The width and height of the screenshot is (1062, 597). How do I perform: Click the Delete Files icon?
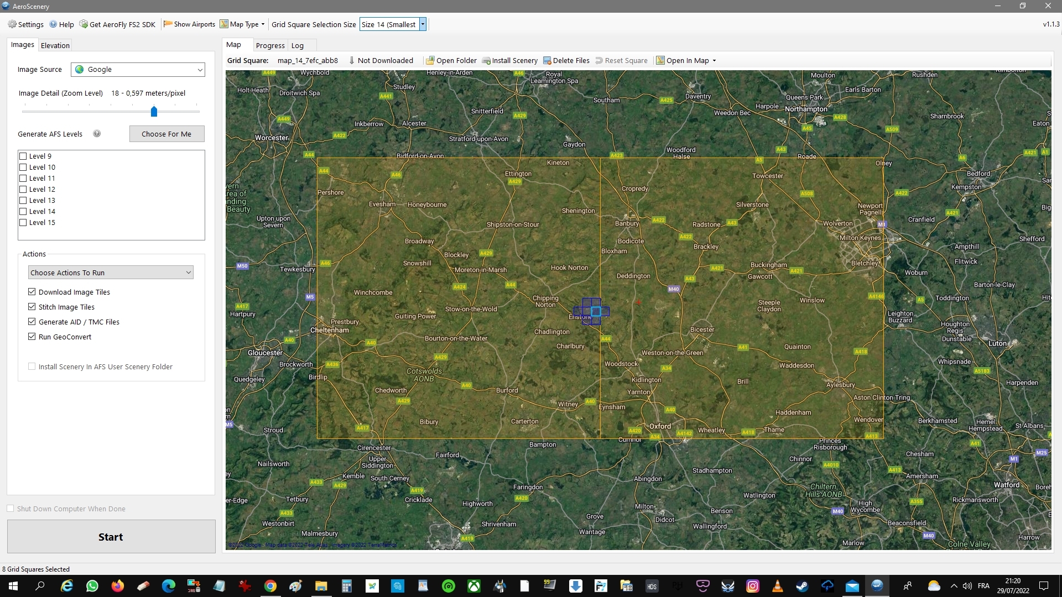coord(547,61)
